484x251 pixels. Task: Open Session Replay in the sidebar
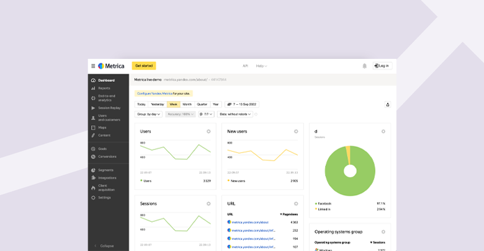coord(109,108)
